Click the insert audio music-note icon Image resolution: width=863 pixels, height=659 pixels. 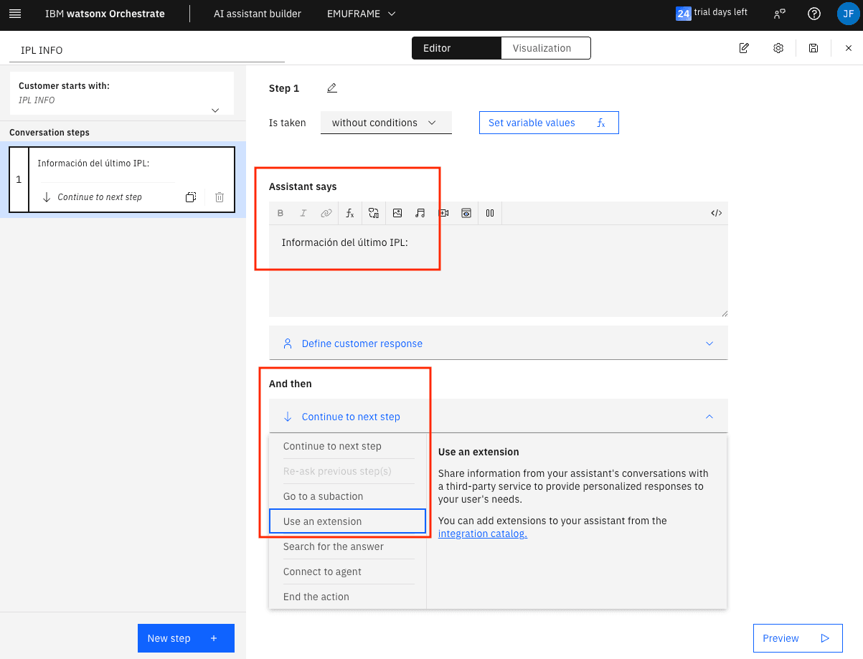point(420,213)
